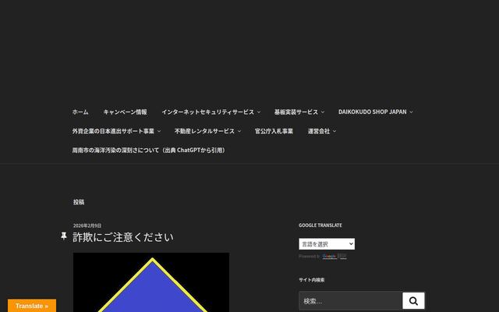The height and width of the screenshot is (312, 499).
Task: Expand the 不動産レンタルサービス submenu chevron
Action: pos(239,131)
